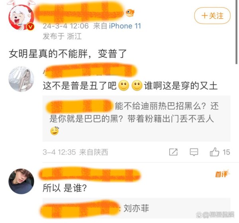Open the dark-haired boy commenter avatar
The width and height of the screenshot is (239, 223).
click(x=21, y=182)
